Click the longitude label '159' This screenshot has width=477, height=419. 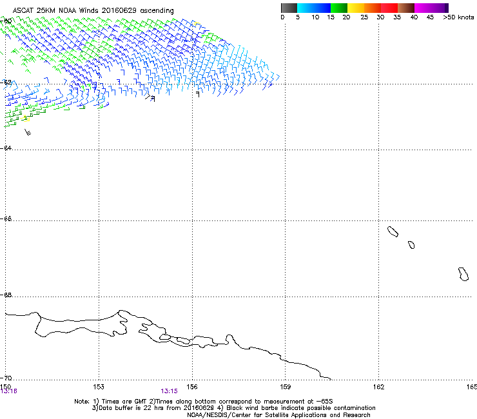coord(286,386)
